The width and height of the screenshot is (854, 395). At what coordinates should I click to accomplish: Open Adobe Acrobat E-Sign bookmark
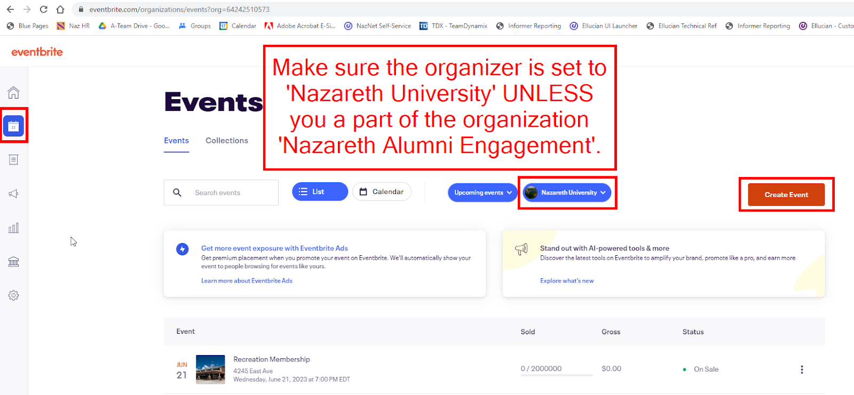(x=300, y=26)
